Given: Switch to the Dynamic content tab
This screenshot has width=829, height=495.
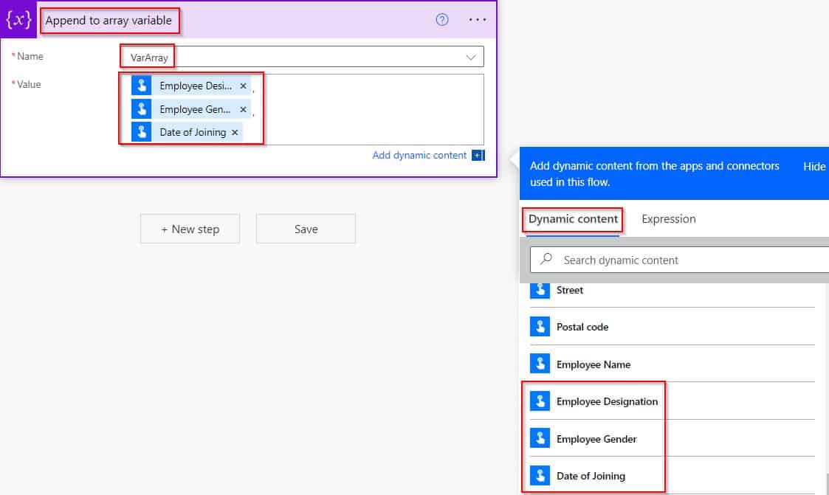Looking at the screenshot, I should point(573,219).
